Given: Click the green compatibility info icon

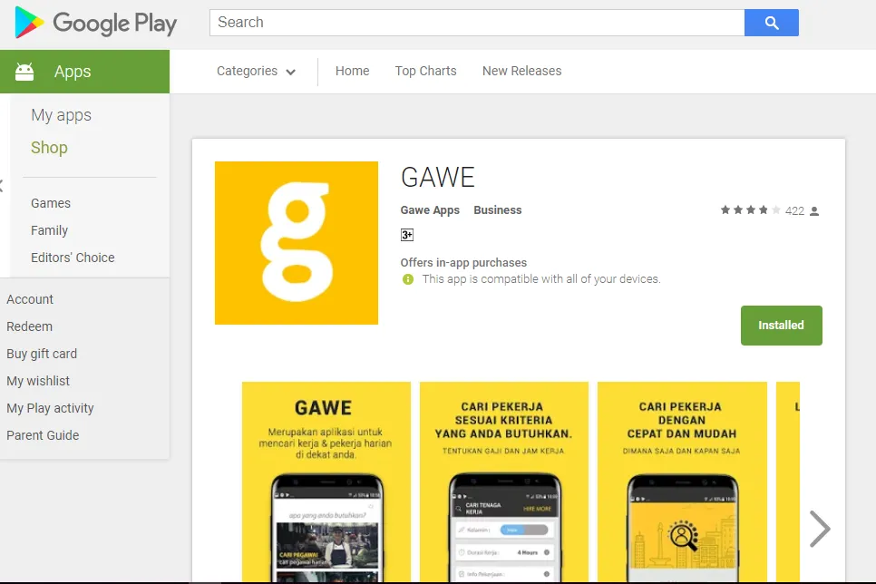Looking at the screenshot, I should (x=408, y=279).
